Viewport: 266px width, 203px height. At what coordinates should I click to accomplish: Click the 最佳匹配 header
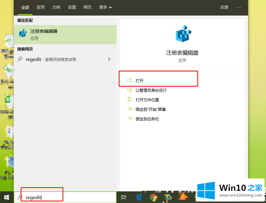point(25,20)
